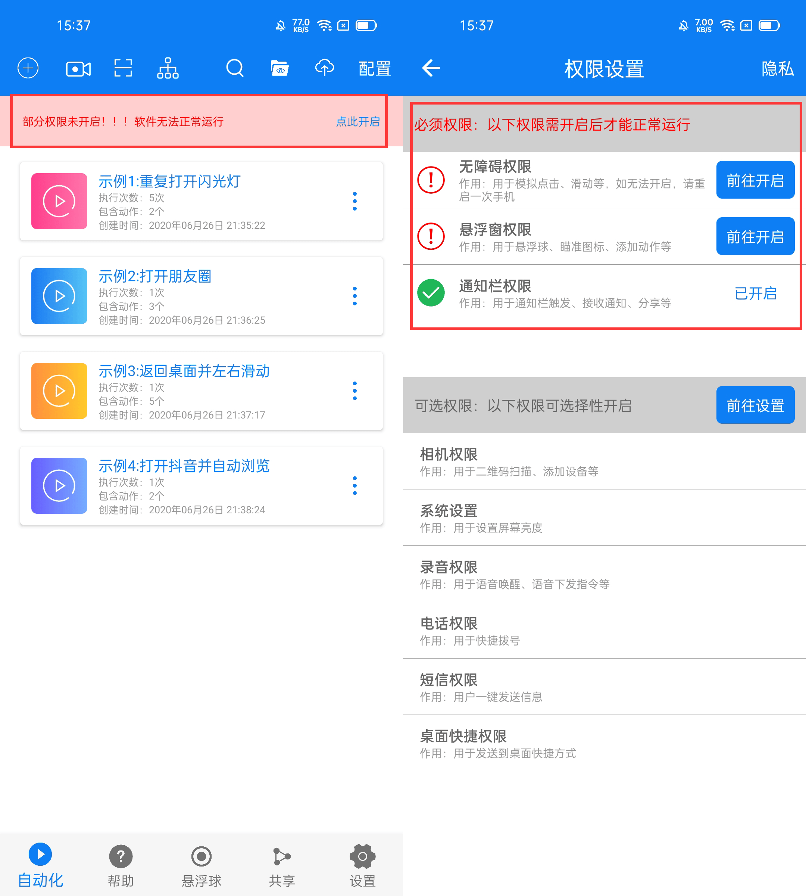Click the 点此开启 link in warning banner
This screenshot has height=896, width=806.
coord(358,122)
